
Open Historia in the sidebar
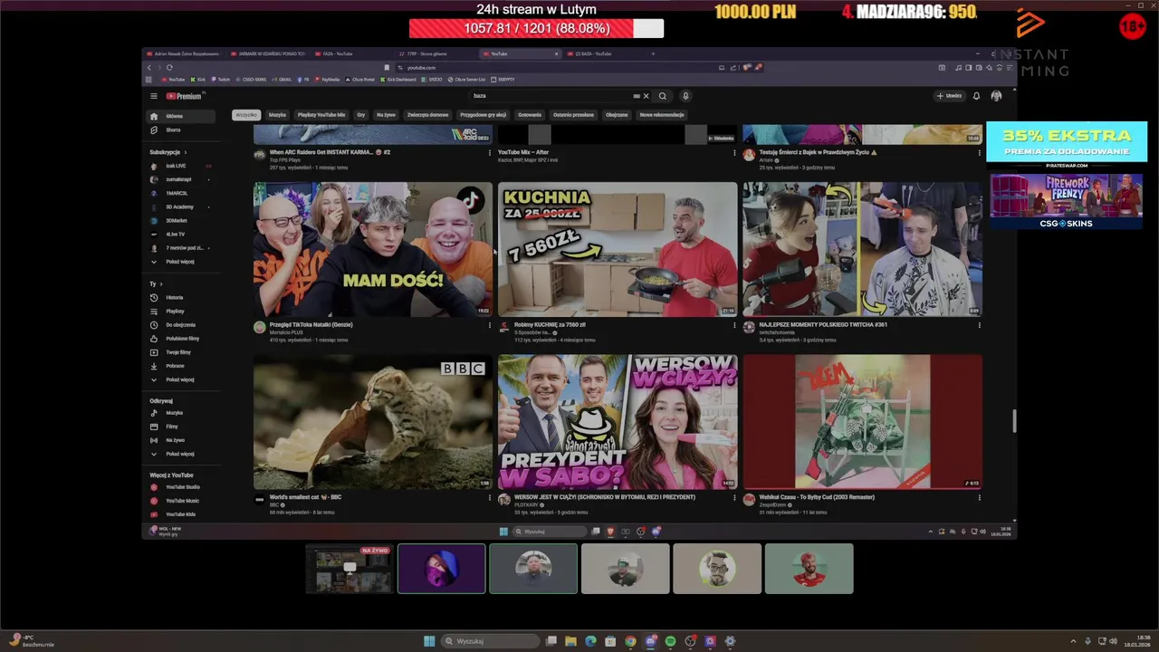(x=181, y=297)
